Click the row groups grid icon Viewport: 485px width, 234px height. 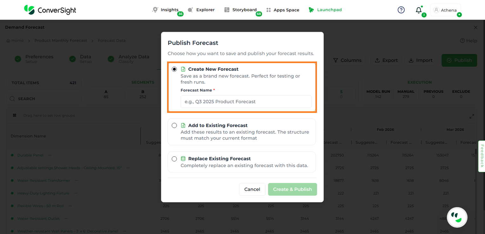click(x=15, y=115)
